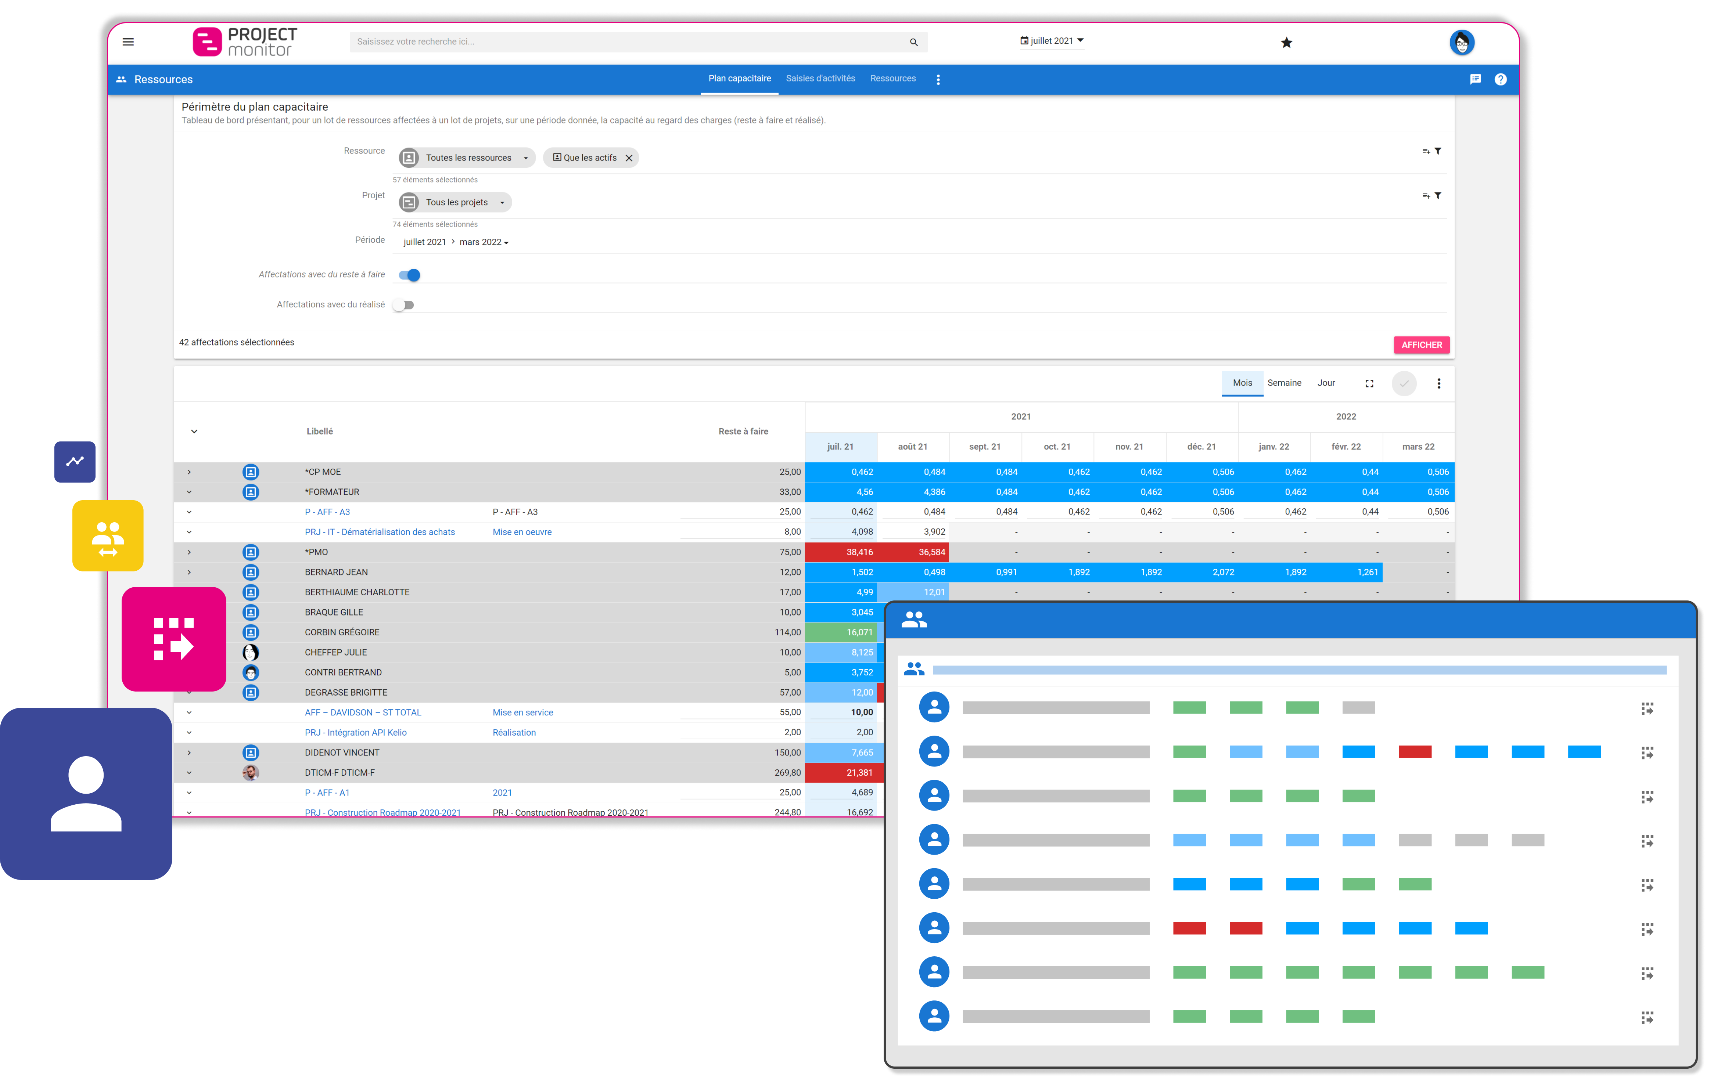
Task: Open the PRJ - Intégration API Kelio link
Action: pos(355,733)
